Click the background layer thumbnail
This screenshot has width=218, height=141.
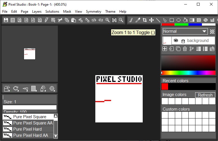point(167,41)
